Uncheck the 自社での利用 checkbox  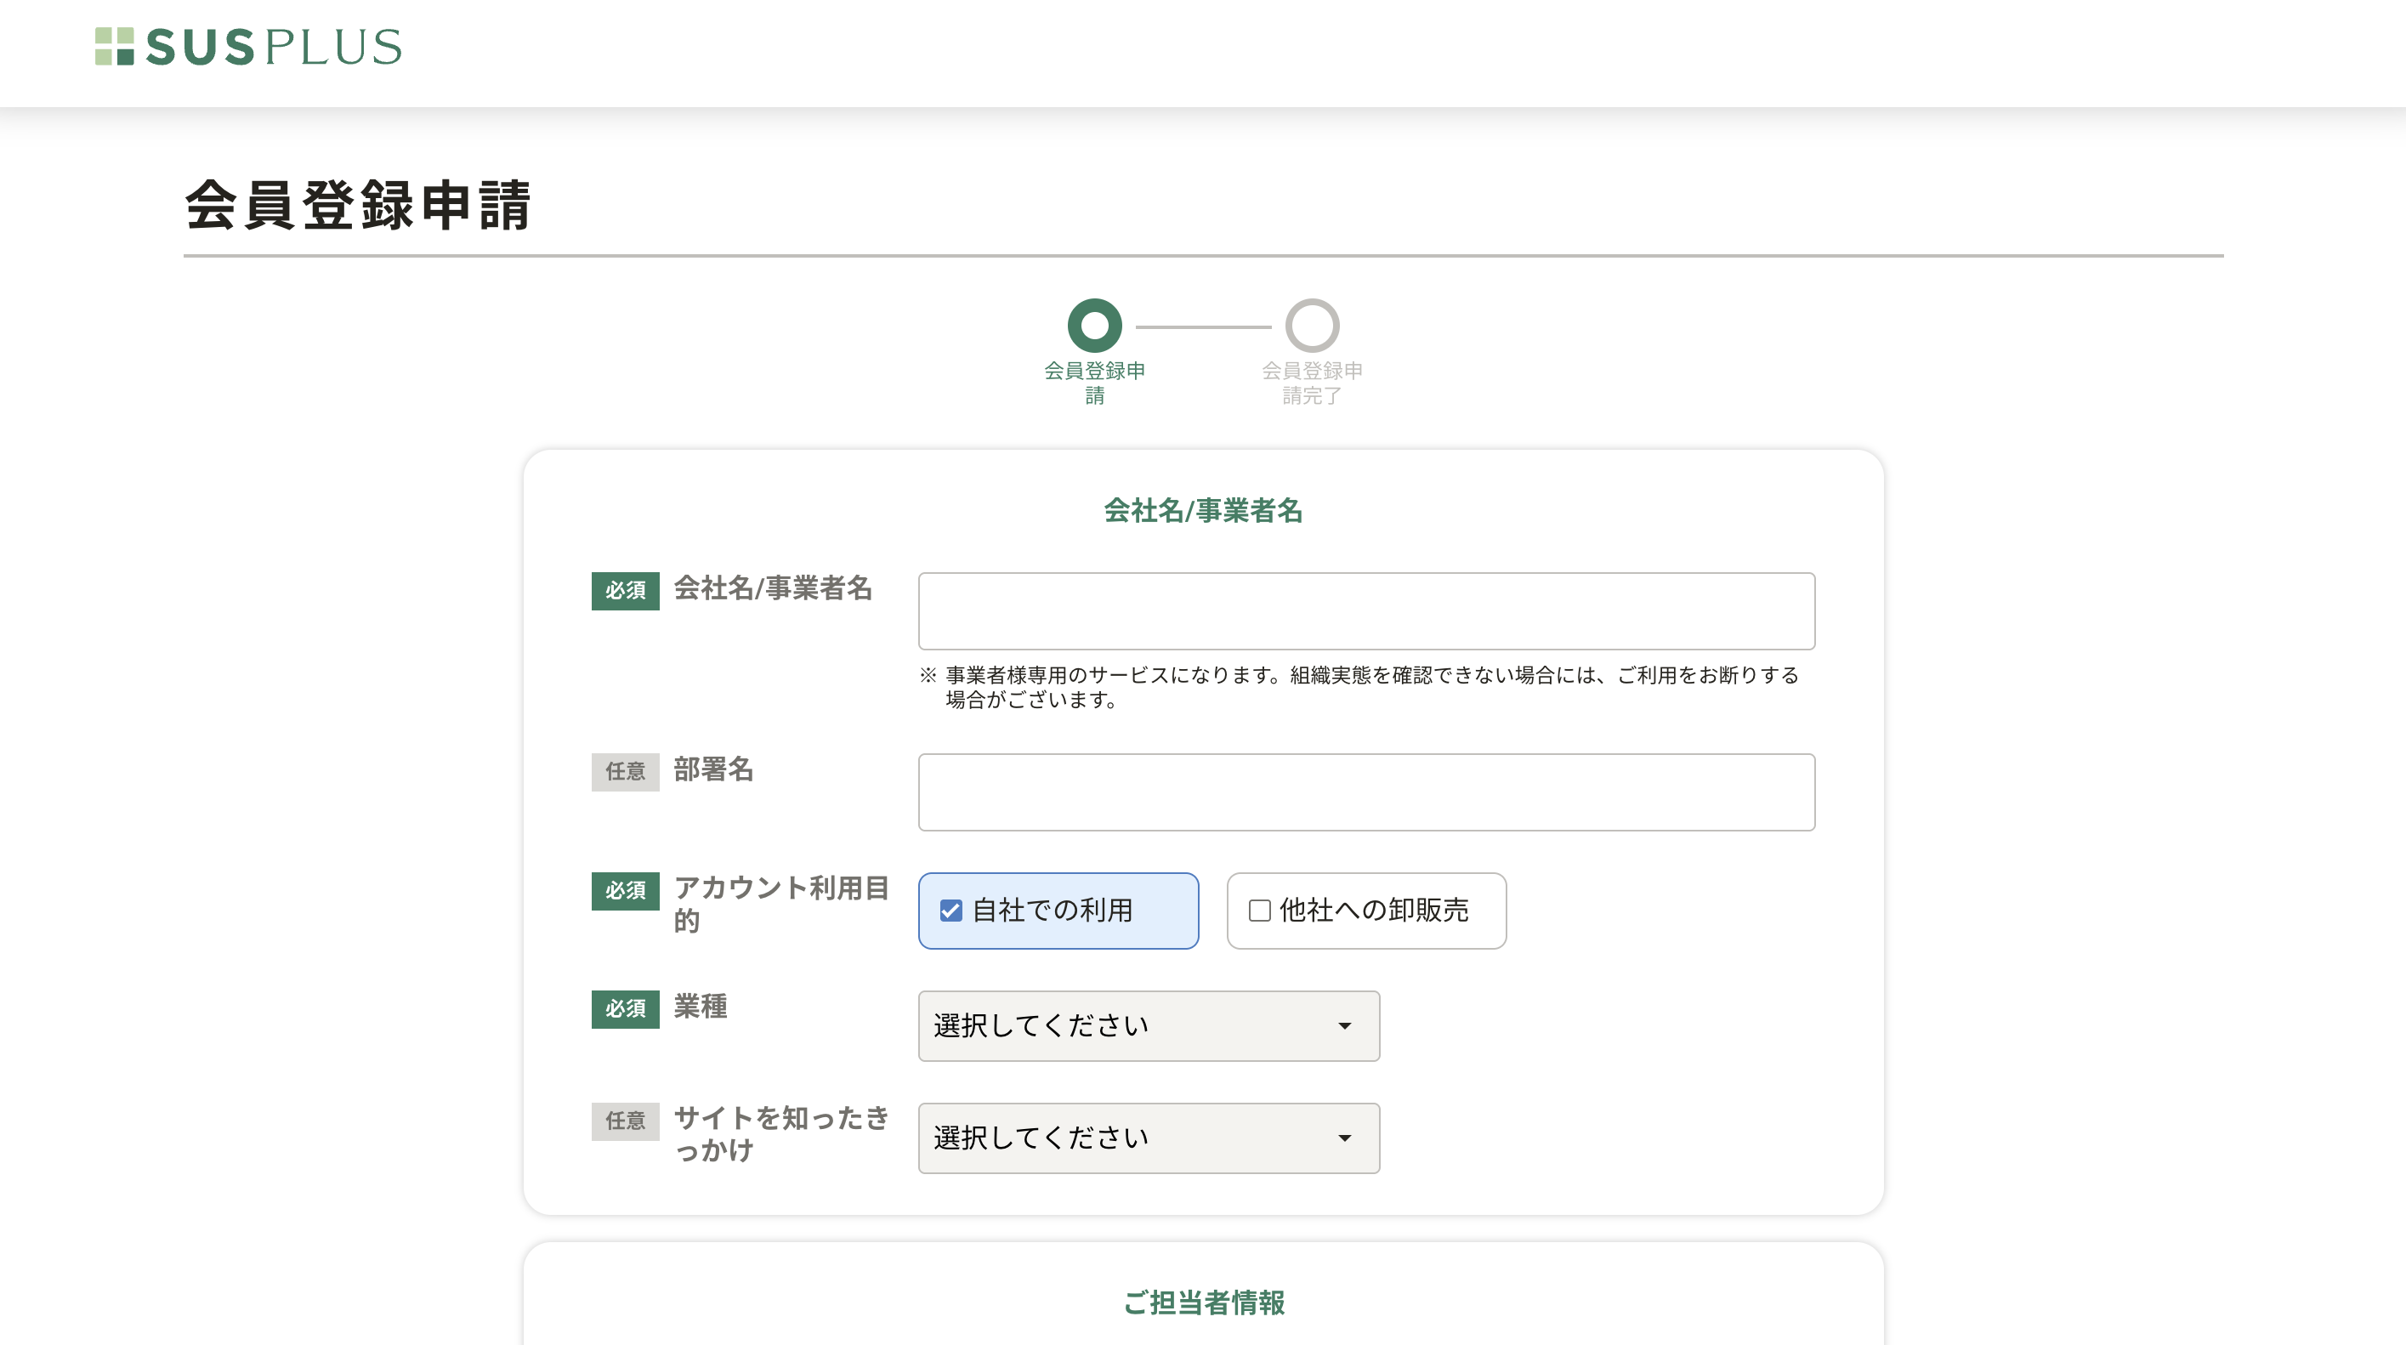click(950, 911)
